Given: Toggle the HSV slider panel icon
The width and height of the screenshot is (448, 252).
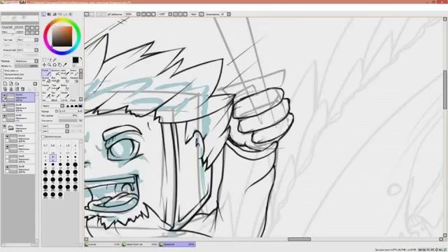Looking at the screenshot, I should pos(55,14).
